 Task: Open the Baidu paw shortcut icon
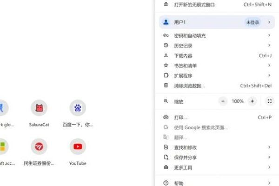tap(78, 108)
